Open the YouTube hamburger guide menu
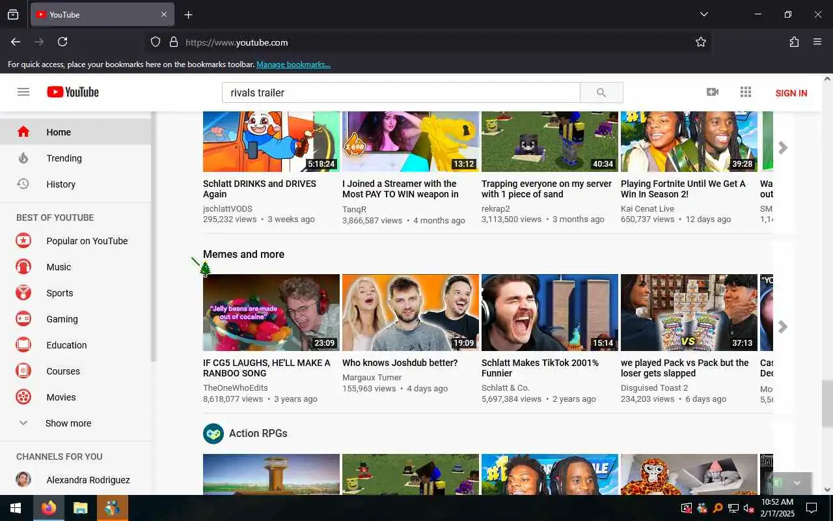The image size is (833, 521). click(23, 92)
